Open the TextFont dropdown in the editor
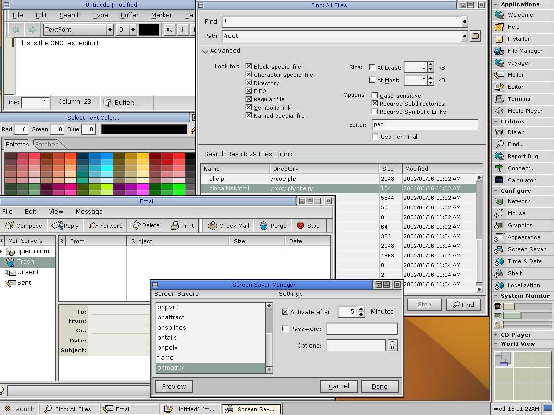This screenshot has height=415, width=554. click(x=110, y=30)
